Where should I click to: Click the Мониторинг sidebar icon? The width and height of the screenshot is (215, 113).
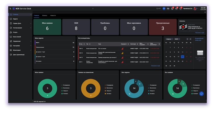(x=11, y=50)
